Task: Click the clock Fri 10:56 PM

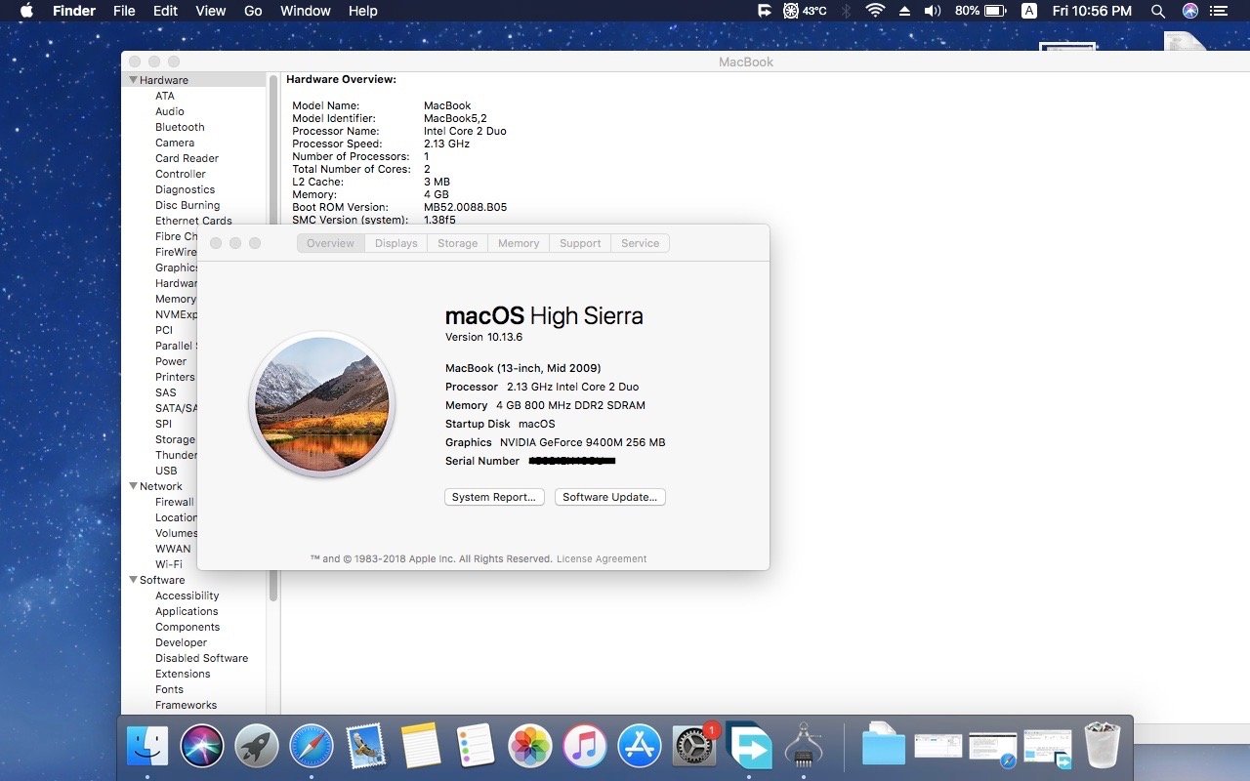Action: click(1092, 11)
